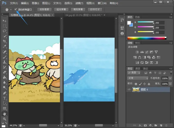Screen dimensions: 174x128
Task: Click the 适合屏幕 button
Action: pyautogui.click(x=61, y=9)
